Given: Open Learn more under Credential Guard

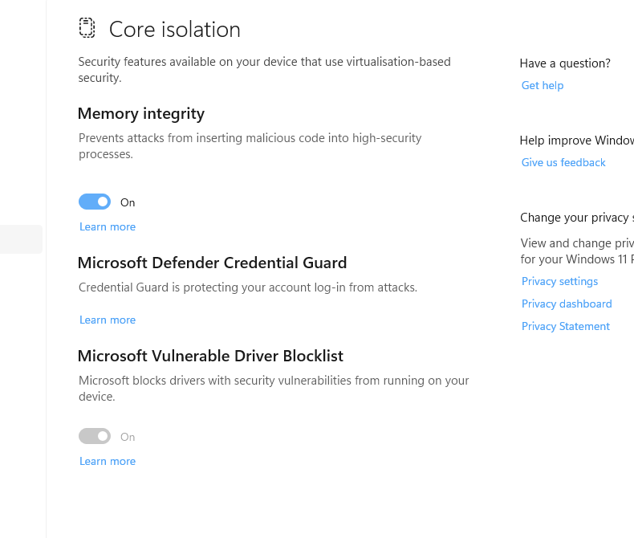Looking at the screenshot, I should [108, 320].
